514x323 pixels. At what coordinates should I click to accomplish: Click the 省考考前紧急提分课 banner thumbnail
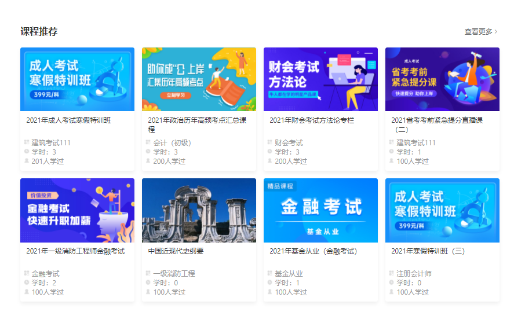click(442, 79)
